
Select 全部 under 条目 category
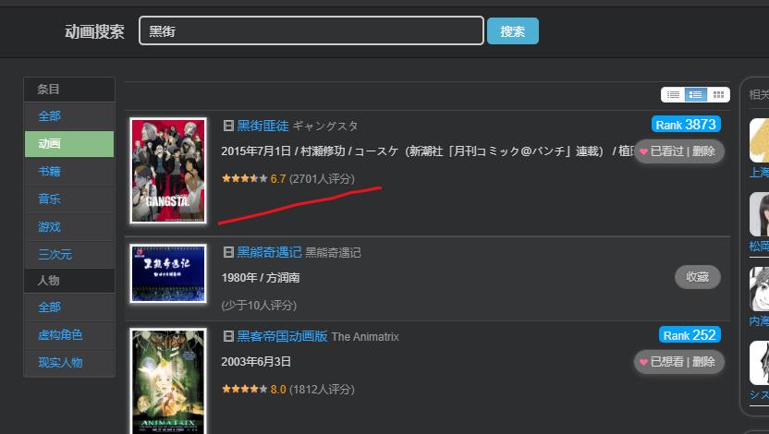pos(69,116)
